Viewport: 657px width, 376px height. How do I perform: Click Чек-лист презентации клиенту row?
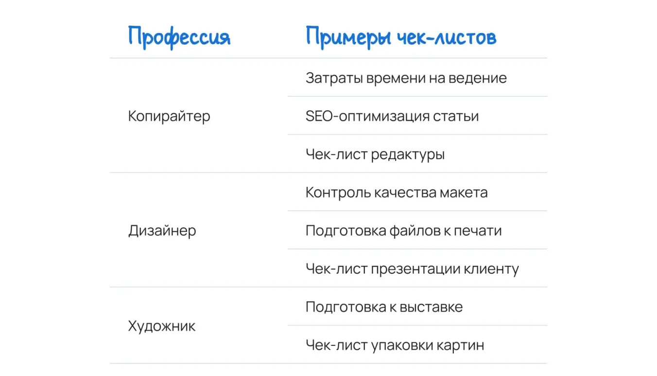click(x=417, y=268)
